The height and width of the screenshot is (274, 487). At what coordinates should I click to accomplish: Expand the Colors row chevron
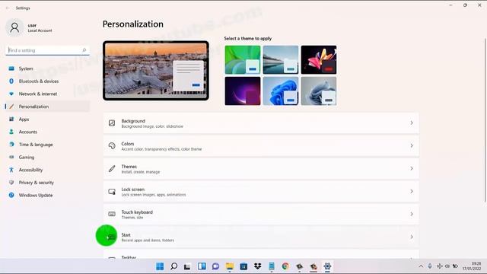click(x=412, y=145)
